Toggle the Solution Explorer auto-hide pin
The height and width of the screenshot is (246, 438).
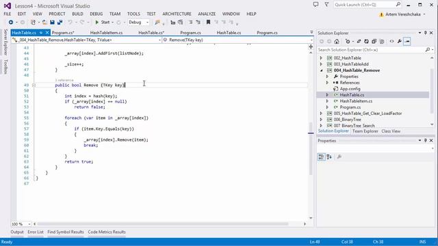[x=426, y=33]
